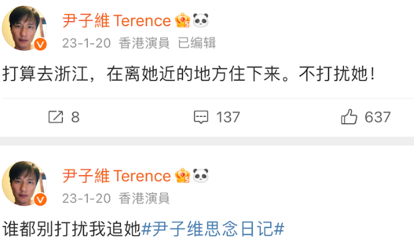Open 尹子維 Terence username in first post
414x246 pixels.
coord(117,21)
